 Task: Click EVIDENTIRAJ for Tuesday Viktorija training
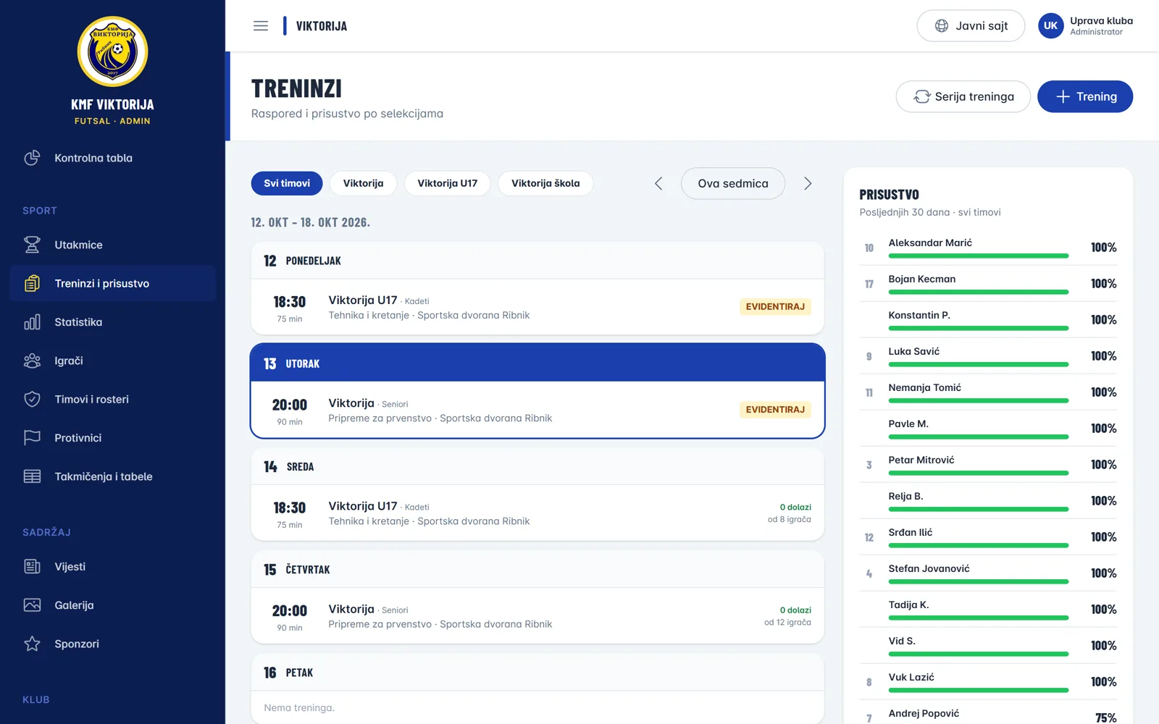pos(775,410)
